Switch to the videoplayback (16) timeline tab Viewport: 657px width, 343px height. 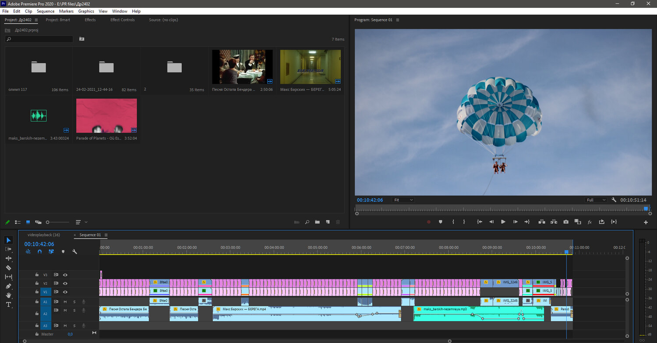click(43, 235)
